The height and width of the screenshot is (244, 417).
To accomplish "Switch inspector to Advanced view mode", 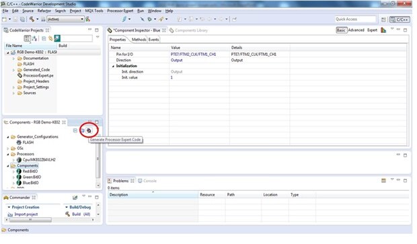I will click(x=356, y=30).
